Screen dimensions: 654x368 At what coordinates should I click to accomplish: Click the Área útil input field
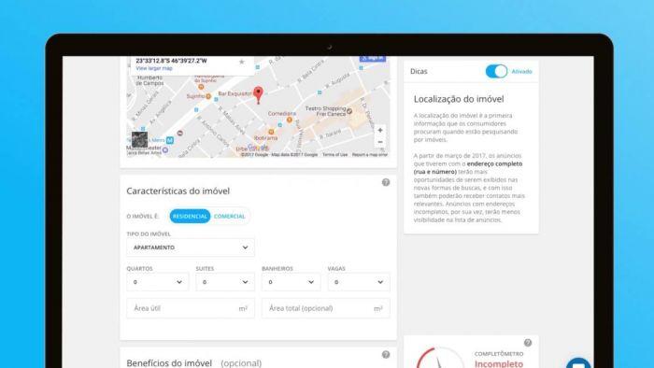point(191,308)
